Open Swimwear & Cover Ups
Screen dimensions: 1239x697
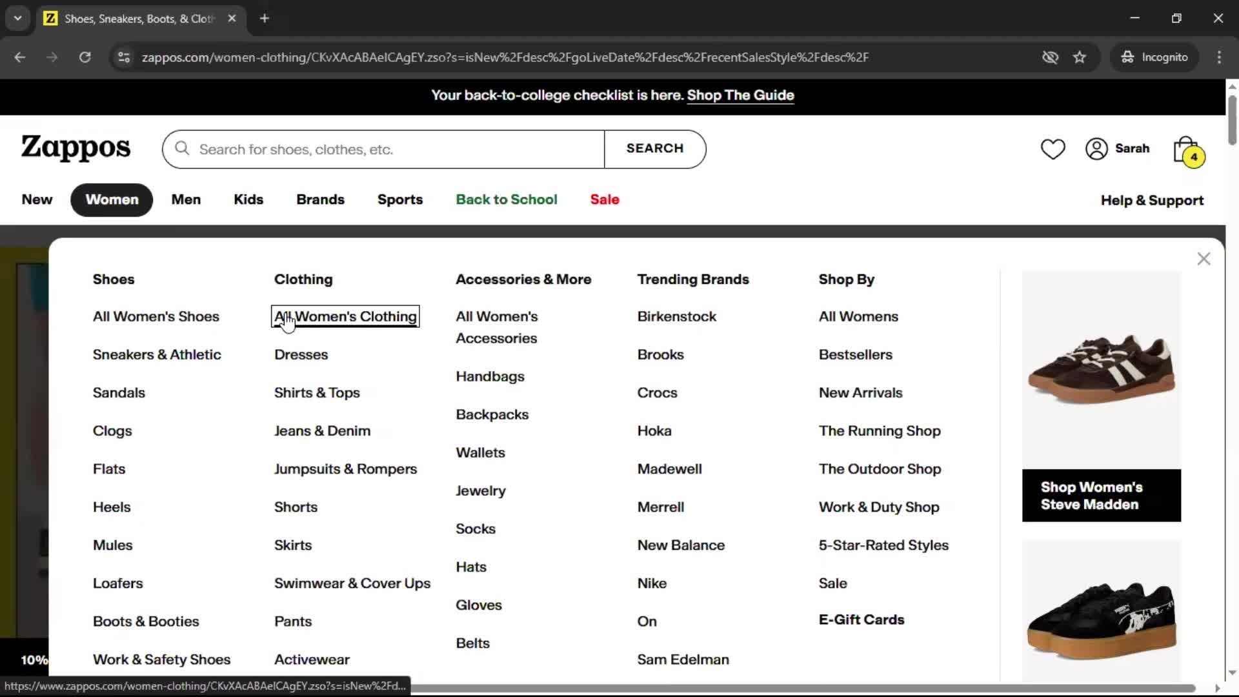coord(352,583)
